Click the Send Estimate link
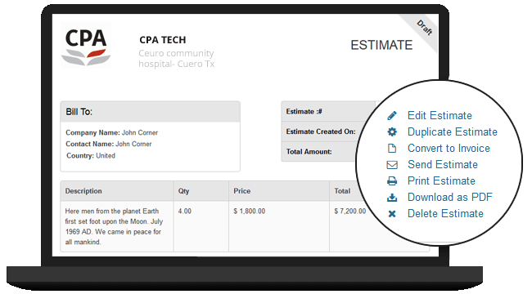 443,165
